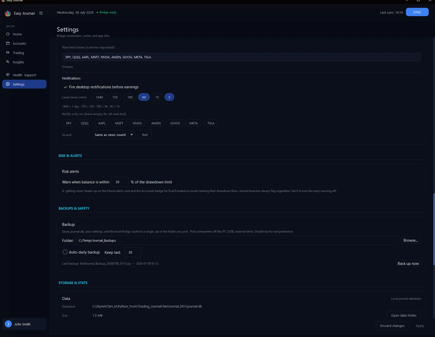Click the Settings gear icon

pos(8,84)
